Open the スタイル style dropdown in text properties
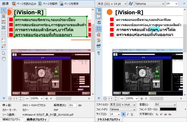This screenshot has height=122, width=187. [x=123, y=105]
